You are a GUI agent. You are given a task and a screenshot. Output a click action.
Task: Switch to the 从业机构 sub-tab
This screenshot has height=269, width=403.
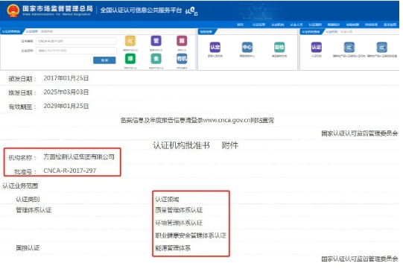click(x=331, y=31)
